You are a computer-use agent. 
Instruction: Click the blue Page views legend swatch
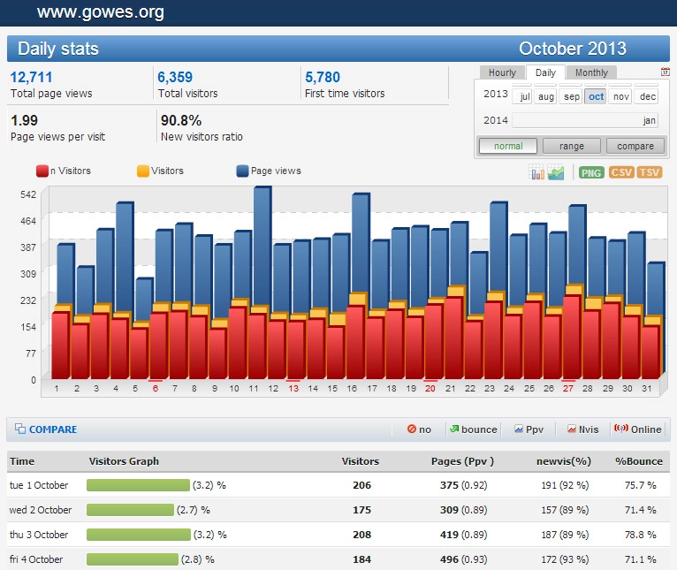(x=243, y=171)
